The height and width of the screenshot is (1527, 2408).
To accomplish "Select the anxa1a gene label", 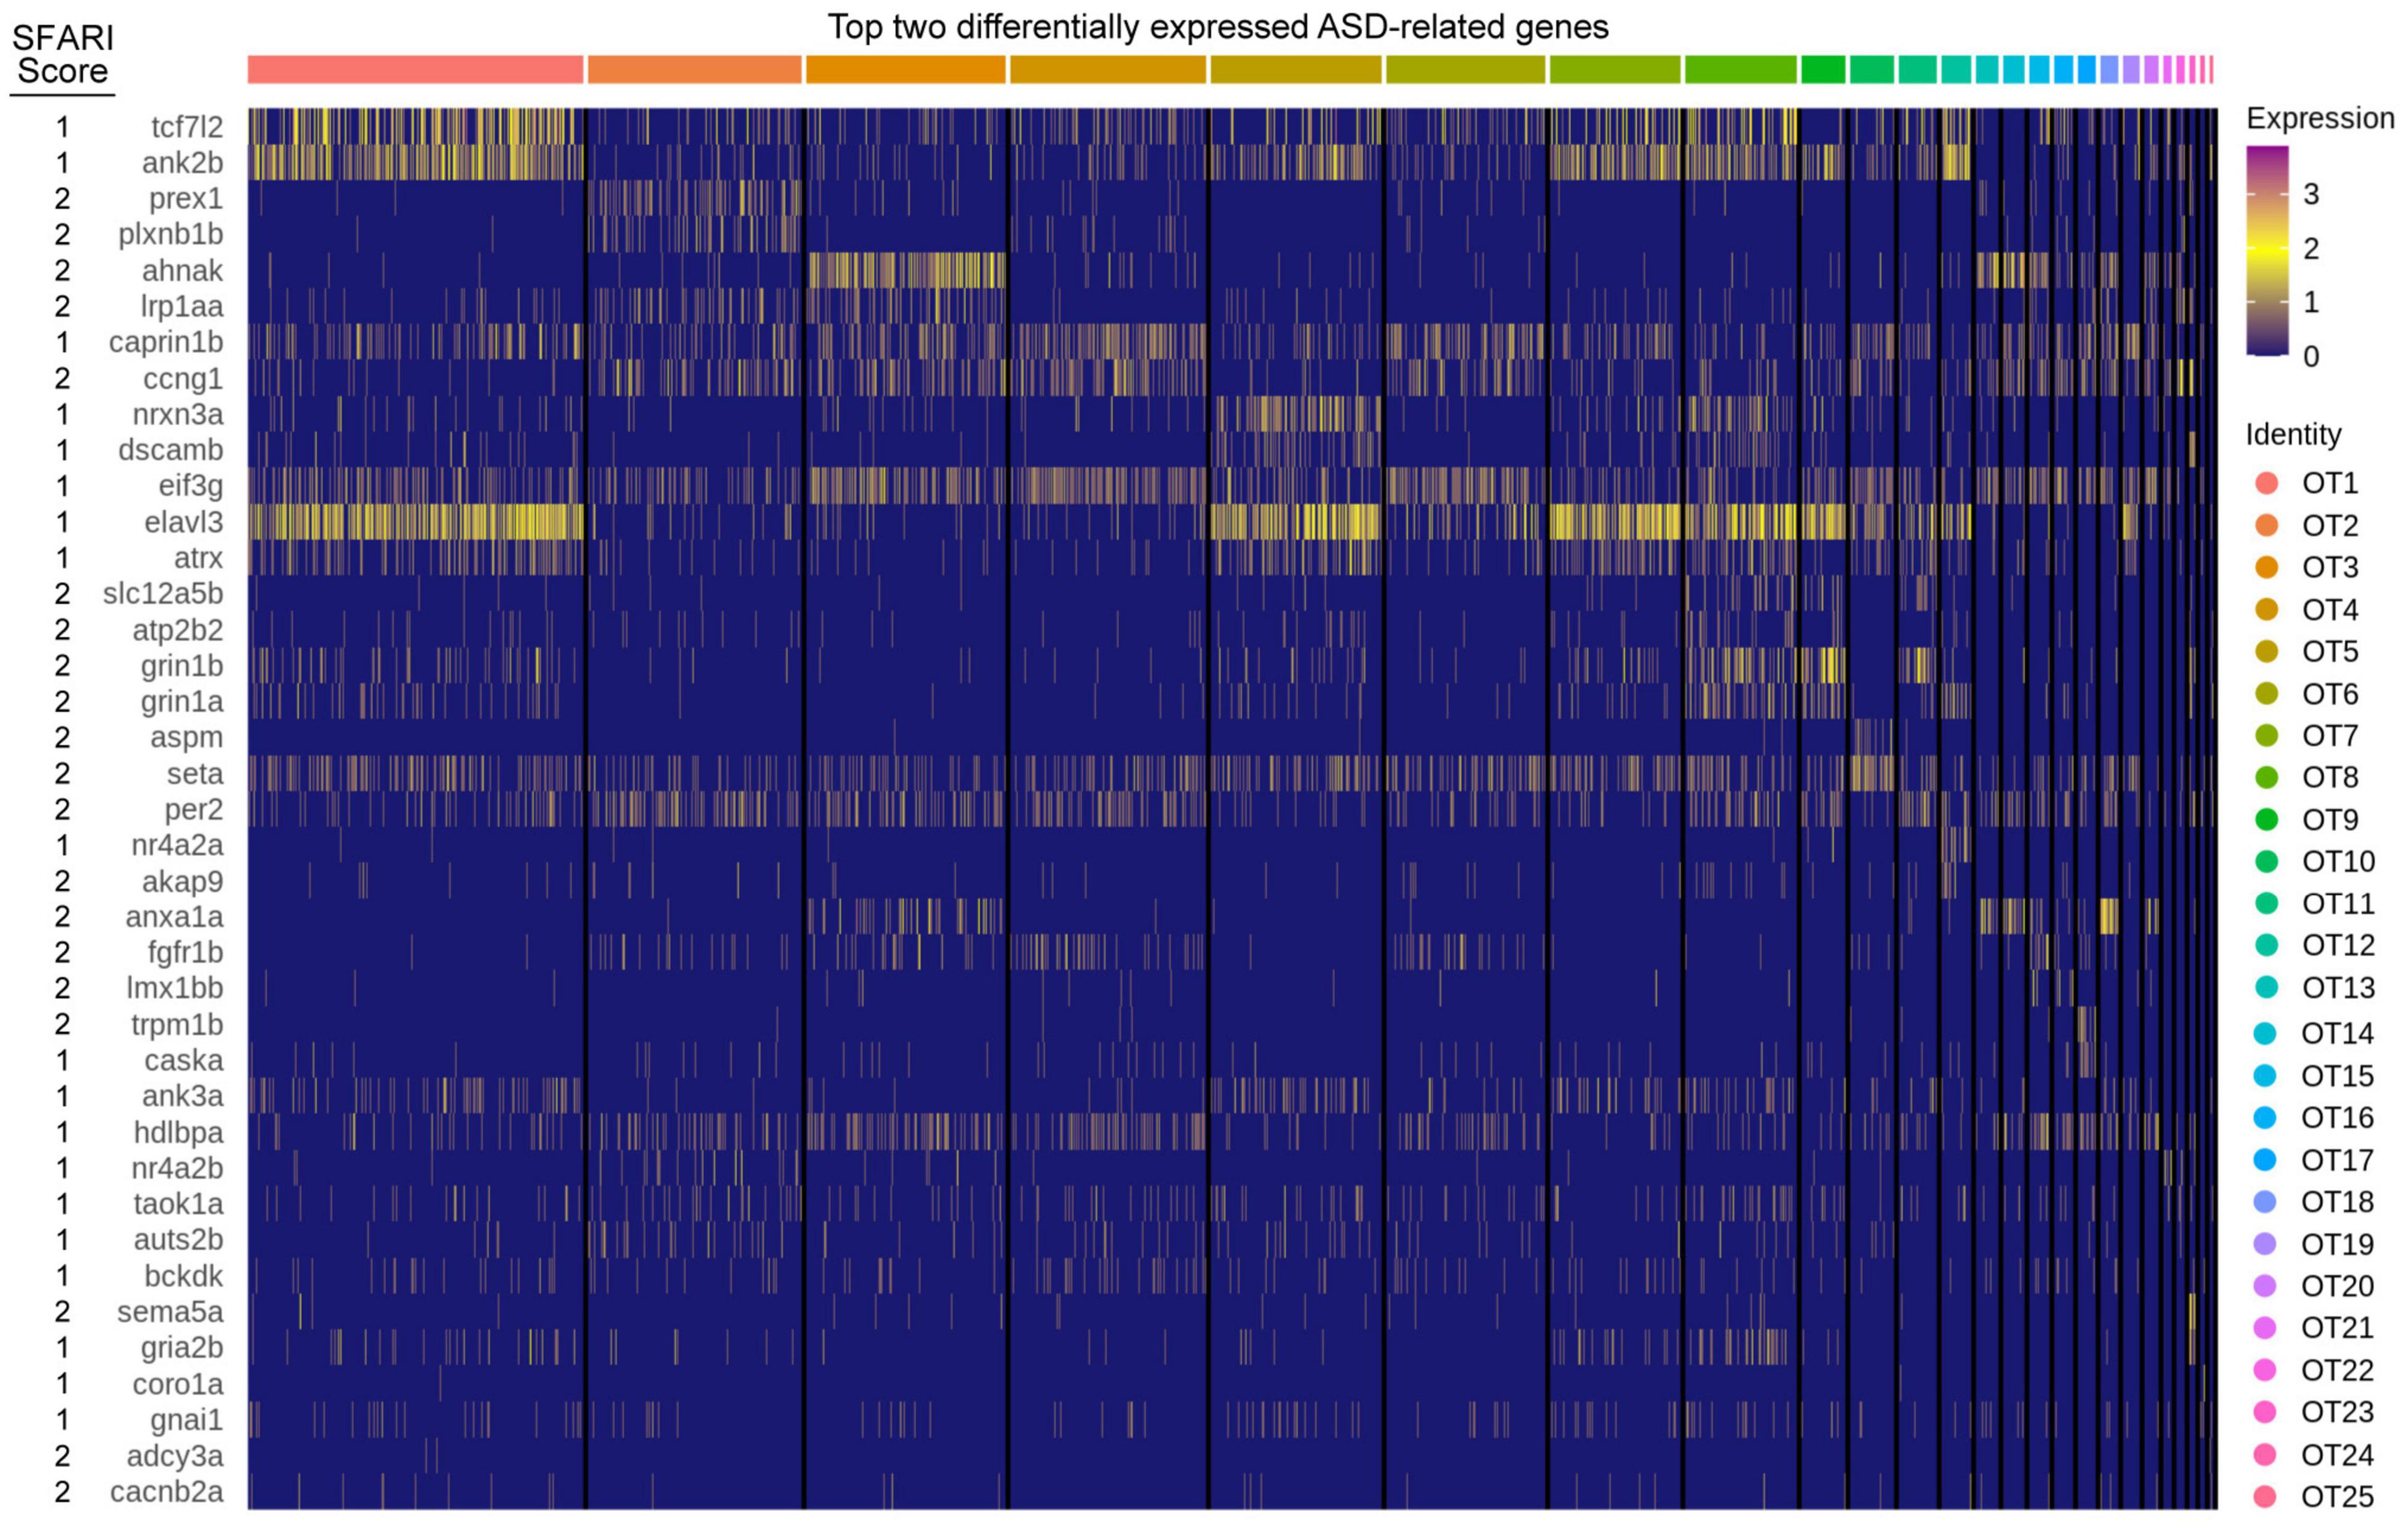I will point(174,916).
